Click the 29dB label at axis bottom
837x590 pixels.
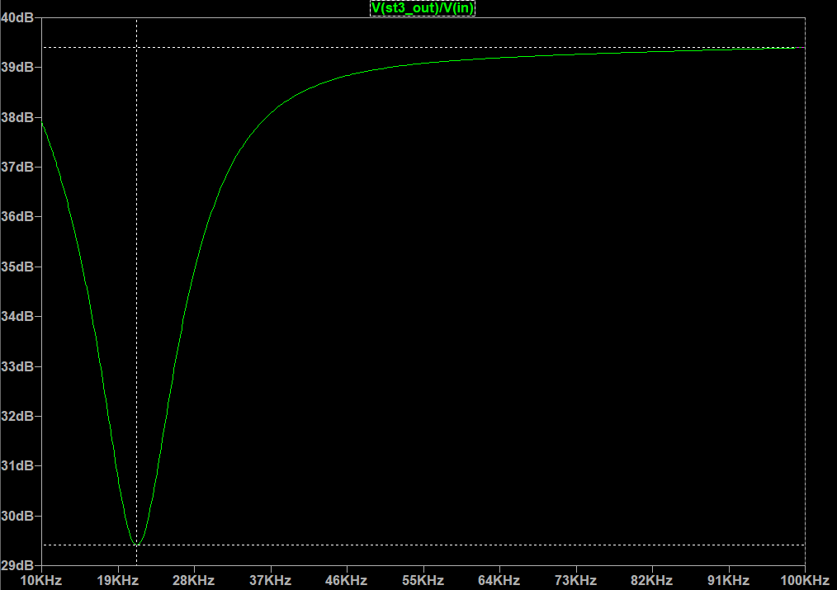(x=18, y=566)
